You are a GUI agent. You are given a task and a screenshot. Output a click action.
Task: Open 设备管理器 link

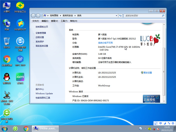(41, 33)
